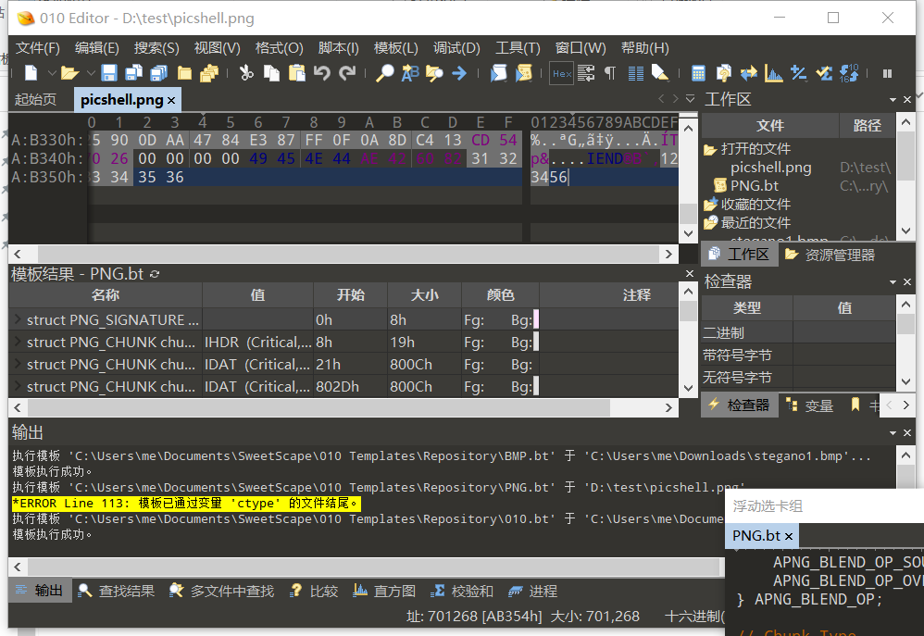Viewport: 924px width, 636px height.
Task: Open the 检查器 panel options dropdown arrow
Action: 893,282
